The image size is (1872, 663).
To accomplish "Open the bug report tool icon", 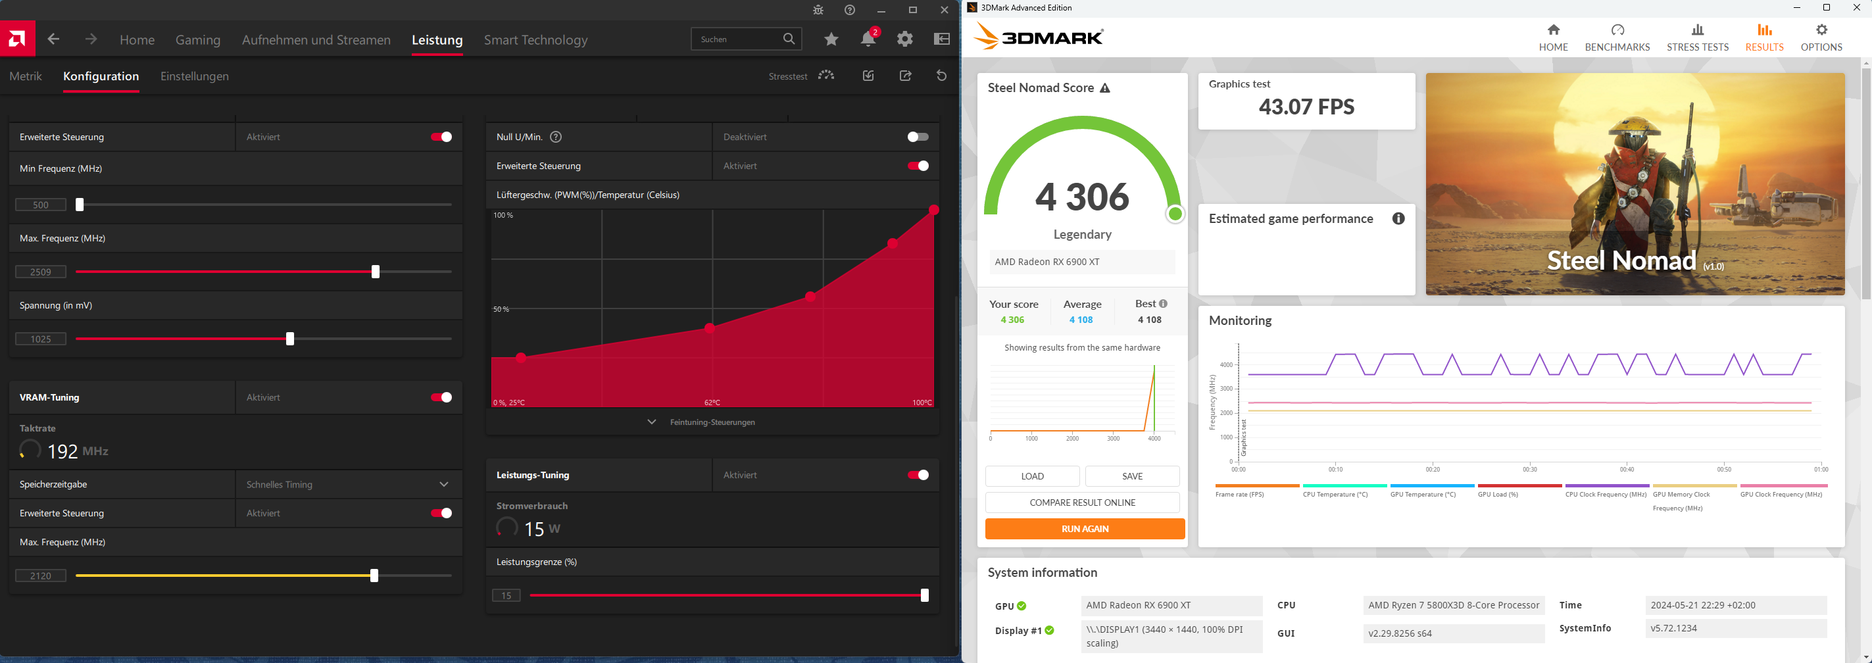I will 818,10.
